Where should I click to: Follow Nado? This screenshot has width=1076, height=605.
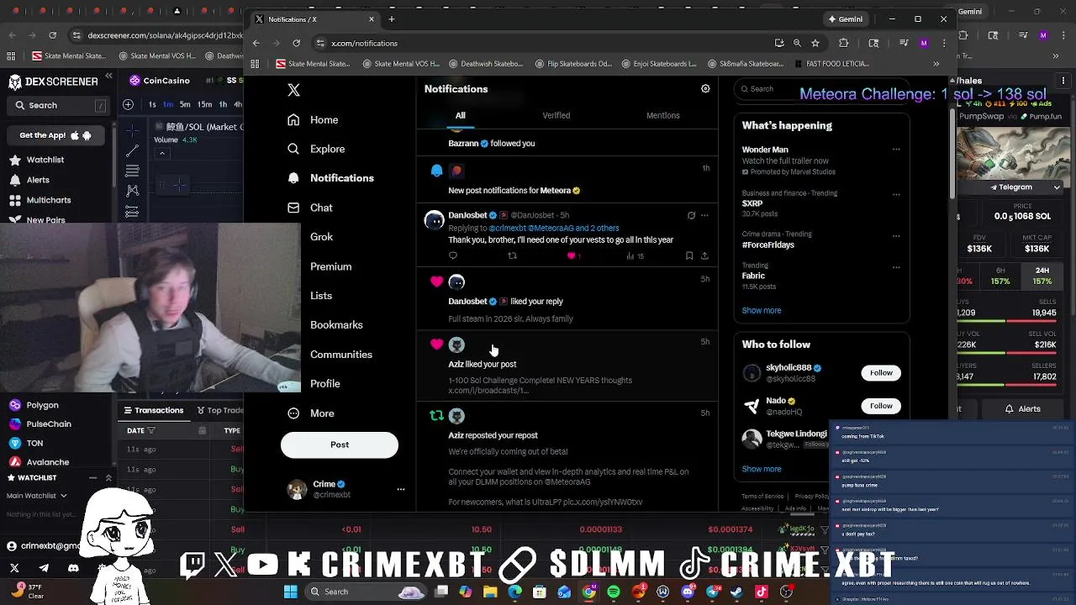point(881,406)
